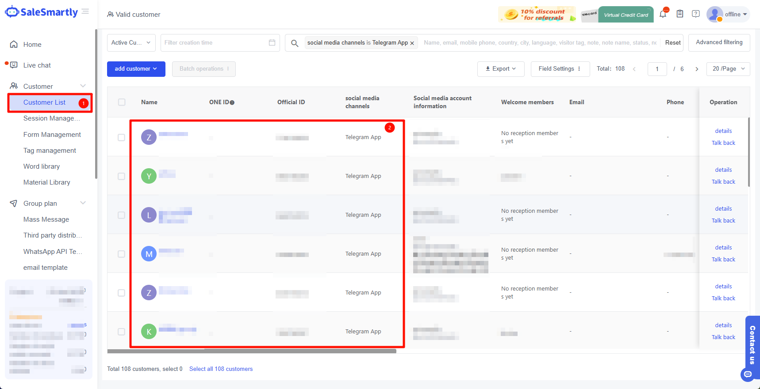Viewport: 760px width, 389px height.
Task: Click Select all 108 customers link
Action: [x=221, y=369]
